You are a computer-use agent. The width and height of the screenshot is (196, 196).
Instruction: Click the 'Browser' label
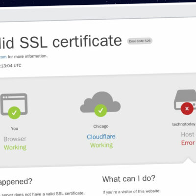click(15, 139)
